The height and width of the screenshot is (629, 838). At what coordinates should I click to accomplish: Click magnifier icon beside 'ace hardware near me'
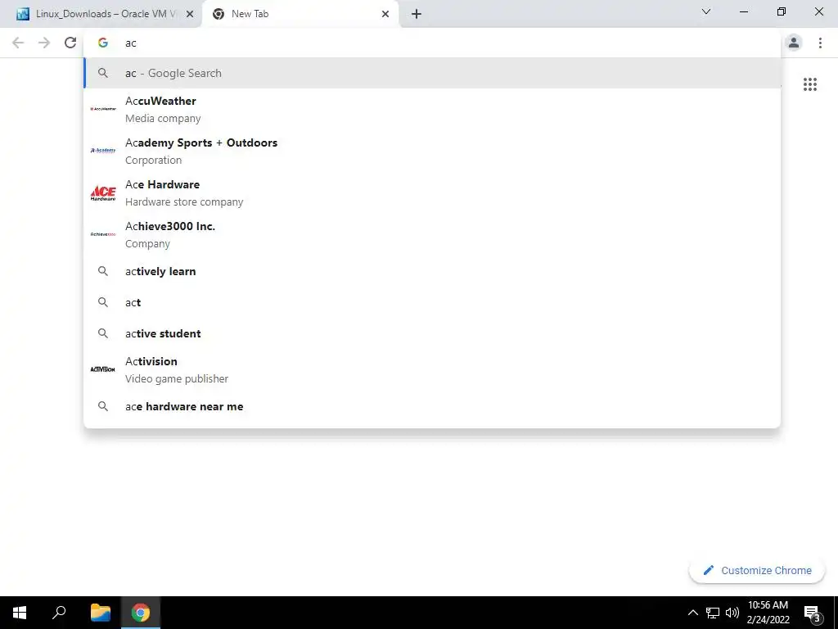(x=103, y=406)
